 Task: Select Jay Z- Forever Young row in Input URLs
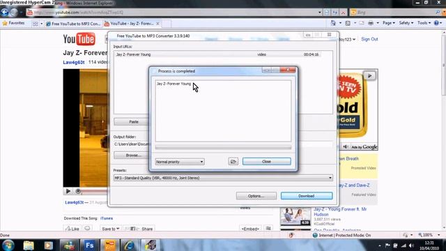(x=218, y=54)
